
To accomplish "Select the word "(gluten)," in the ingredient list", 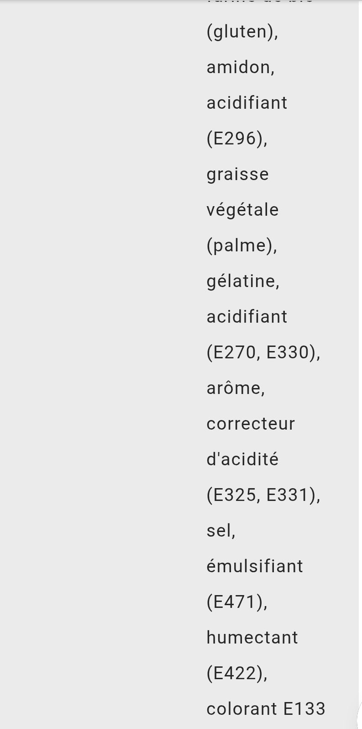I will tap(242, 32).
